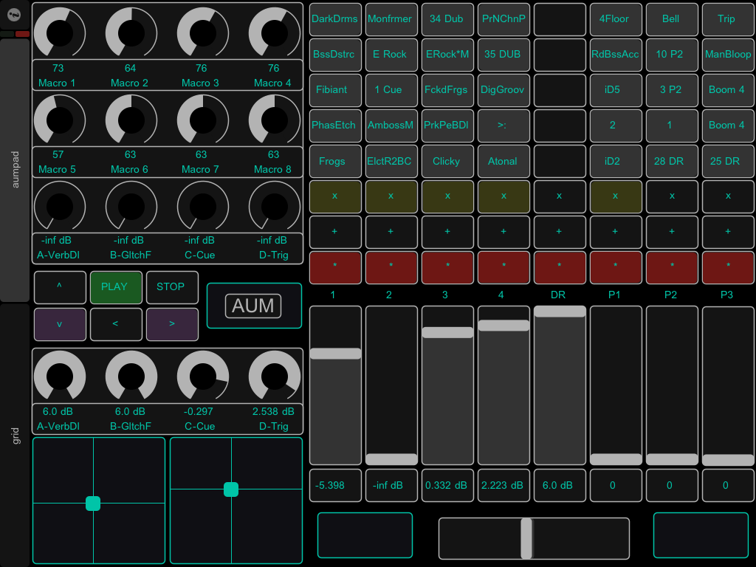
Task: Click the channel 1 fader handle
Action: [x=335, y=354]
